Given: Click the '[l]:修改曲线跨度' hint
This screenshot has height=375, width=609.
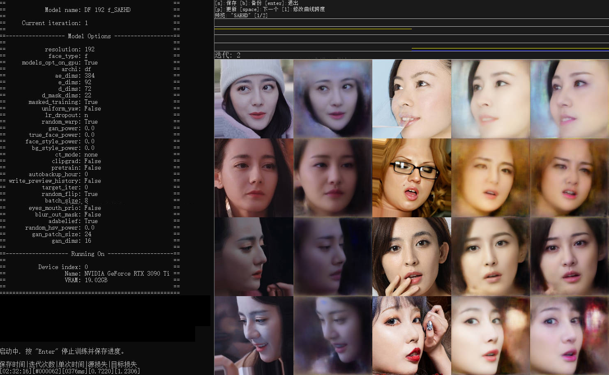Looking at the screenshot, I should pyautogui.click(x=303, y=9).
